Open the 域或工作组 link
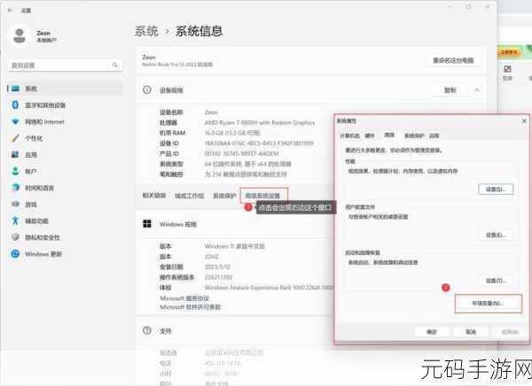 (190, 196)
